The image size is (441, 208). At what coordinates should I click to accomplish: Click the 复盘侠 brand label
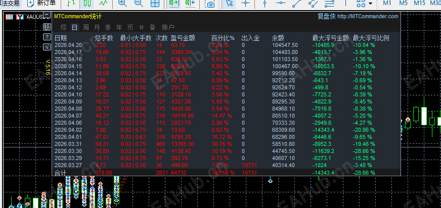[x=327, y=17]
